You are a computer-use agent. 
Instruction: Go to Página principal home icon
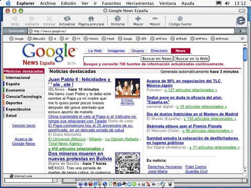coord(91,18)
